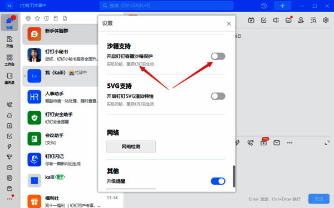
Task: Click the quick reply lightning icon in message toolbar
Action: (x=238, y=142)
